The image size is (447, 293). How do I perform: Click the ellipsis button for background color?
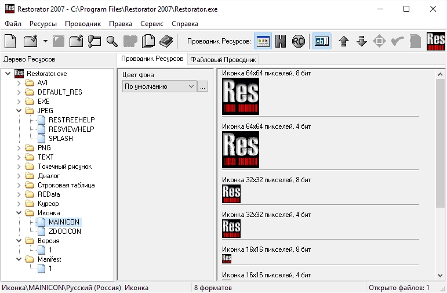[202, 86]
